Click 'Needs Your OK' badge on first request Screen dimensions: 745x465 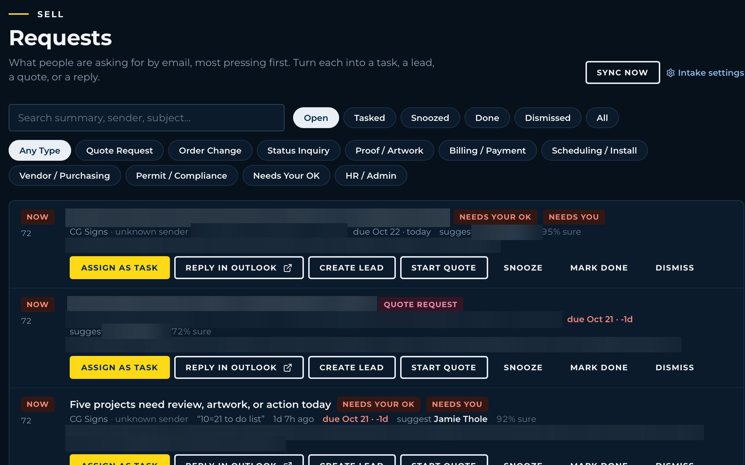[495, 217]
